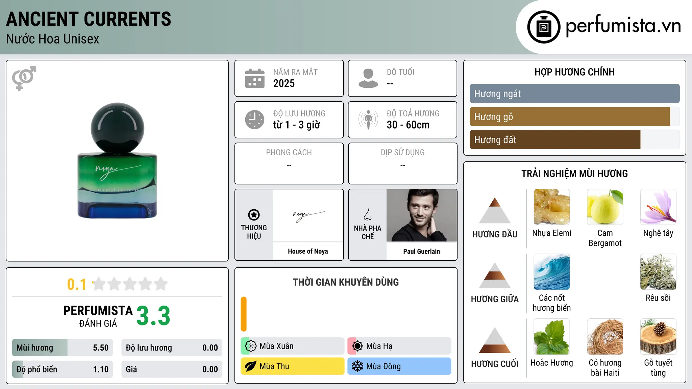
Task: Click the longevity value từ 1 - 3 giờ
Action: (x=297, y=125)
